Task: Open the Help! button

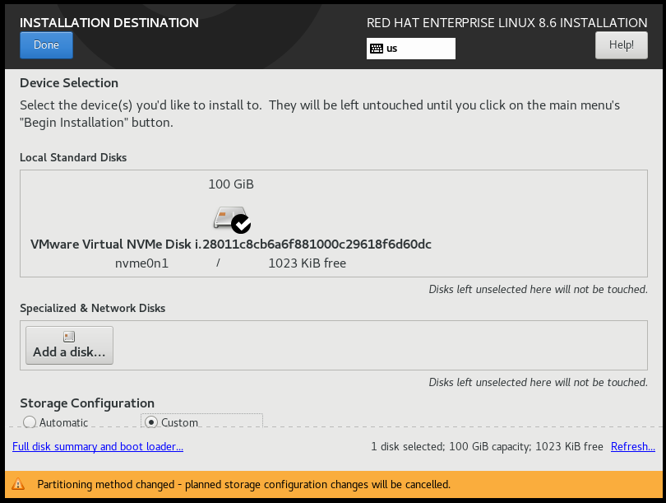Action: (x=621, y=45)
